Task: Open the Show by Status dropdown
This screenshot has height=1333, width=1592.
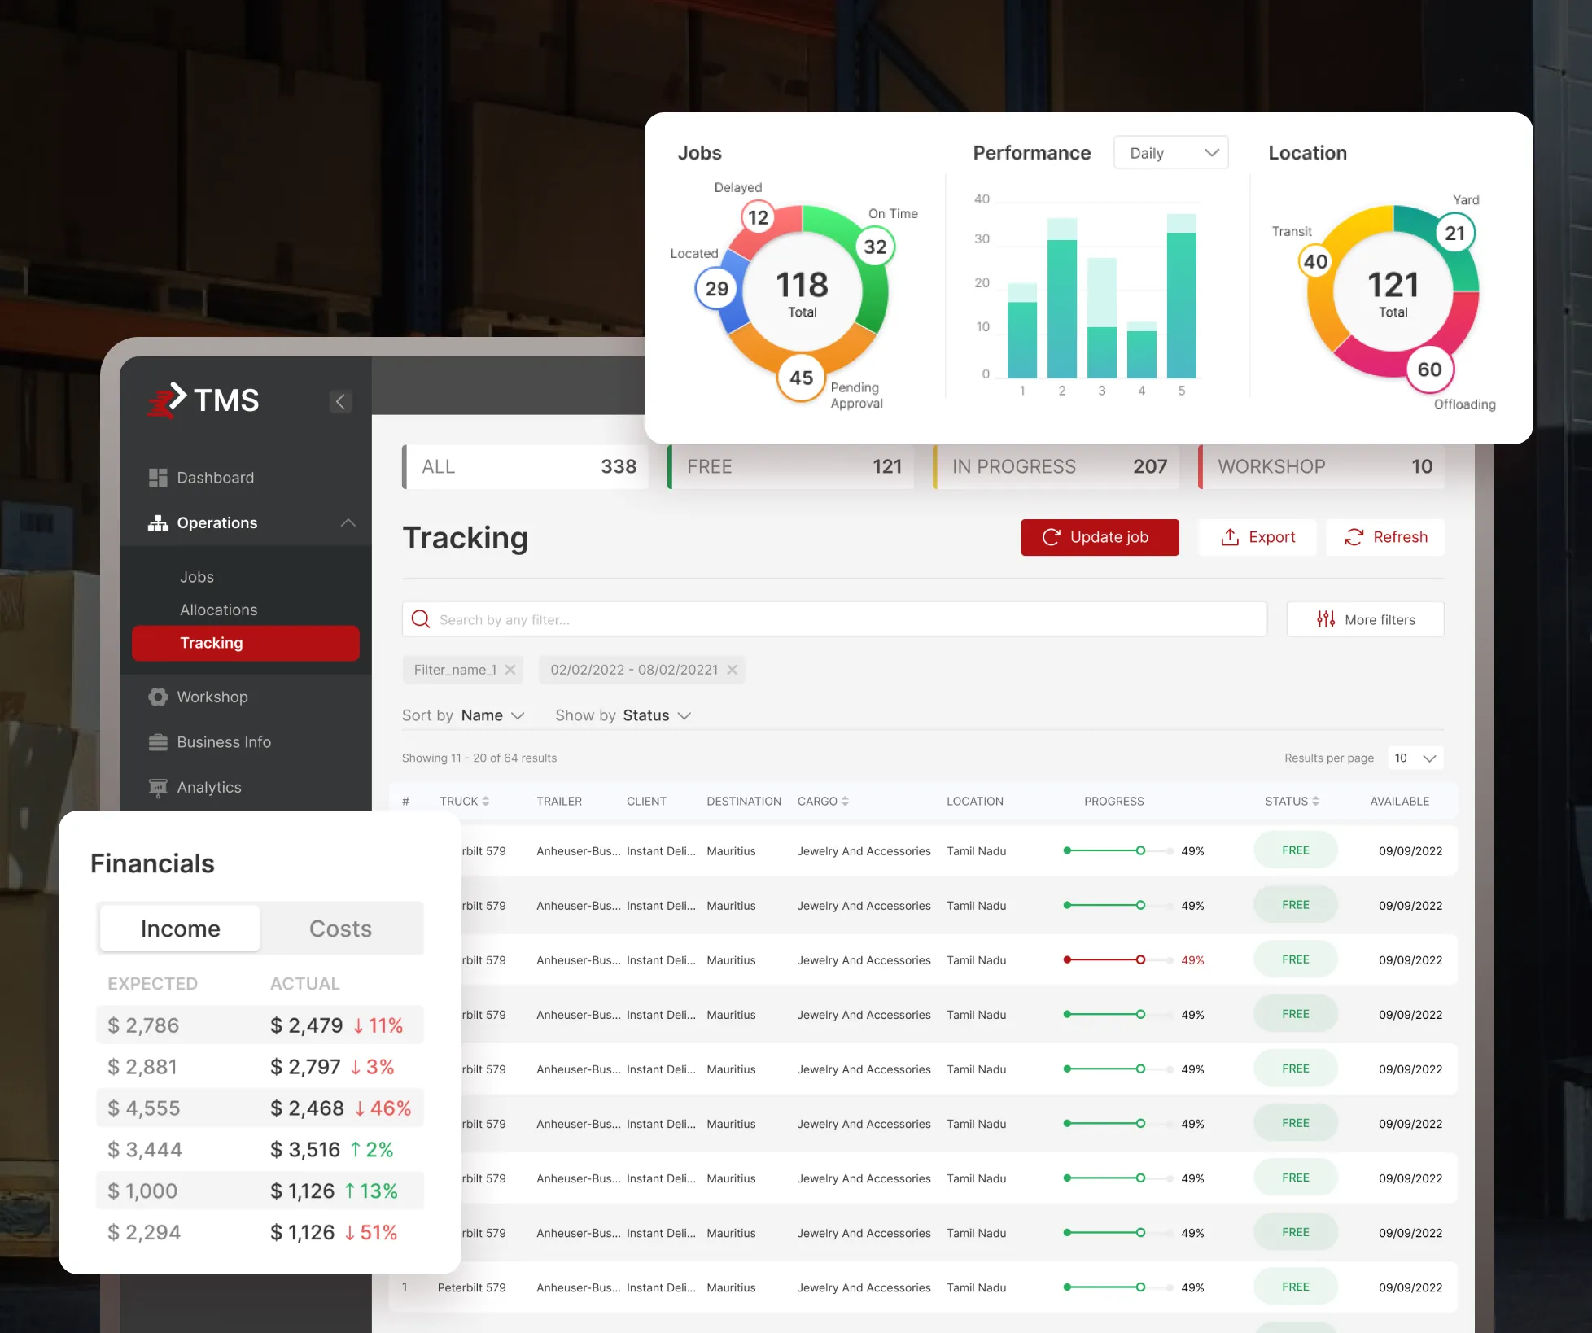Action: click(684, 715)
